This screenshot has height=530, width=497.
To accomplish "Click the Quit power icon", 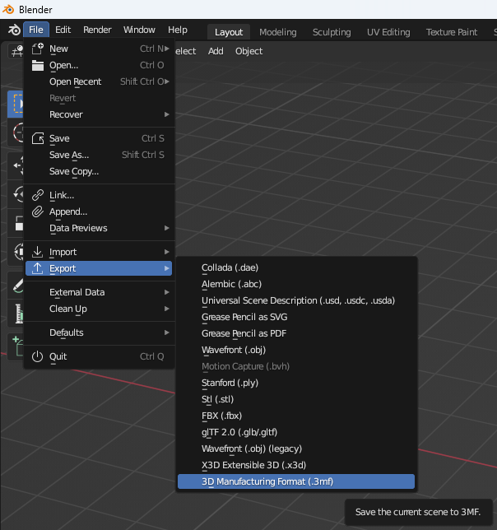I will coord(37,356).
